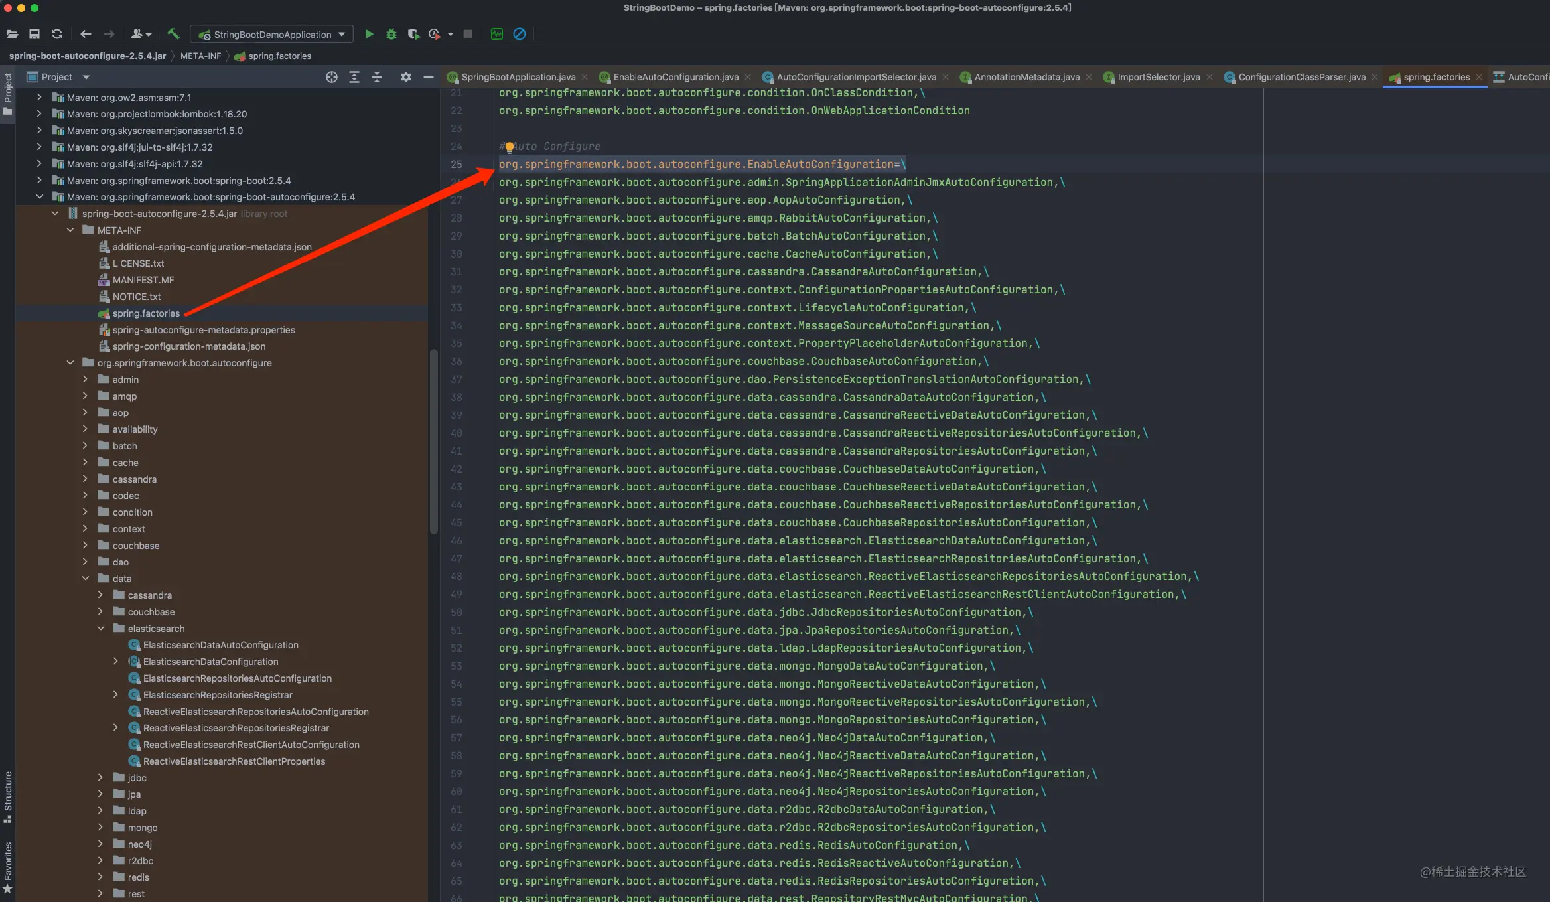Select LICENSE.txt file in tree
The image size is (1550, 902).
(138, 263)
